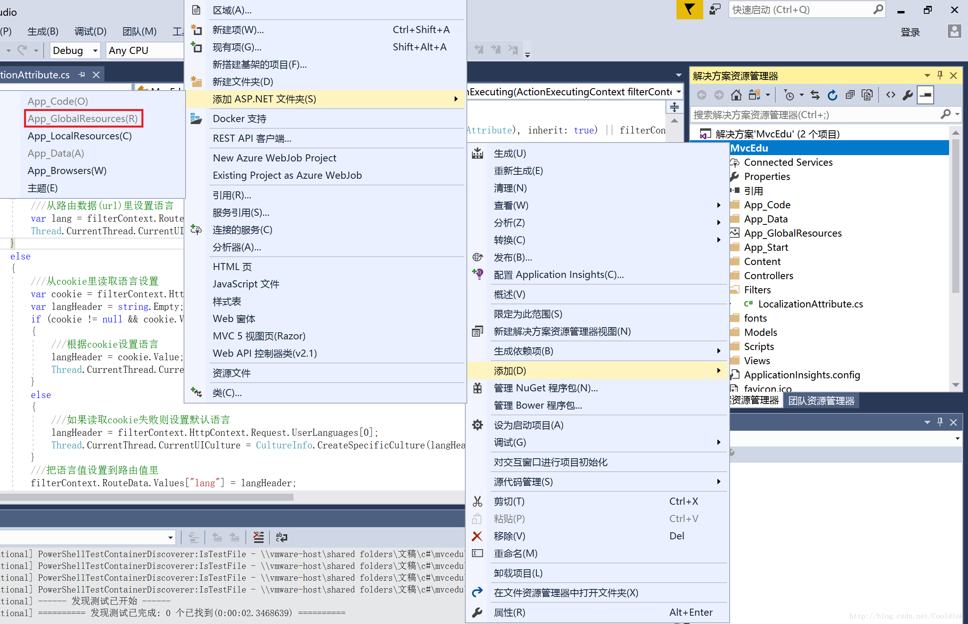The width and height of the screenshot is (968, 624).
Task: Click the Build (生成) icon in toolbar
Action: point(43,30)
